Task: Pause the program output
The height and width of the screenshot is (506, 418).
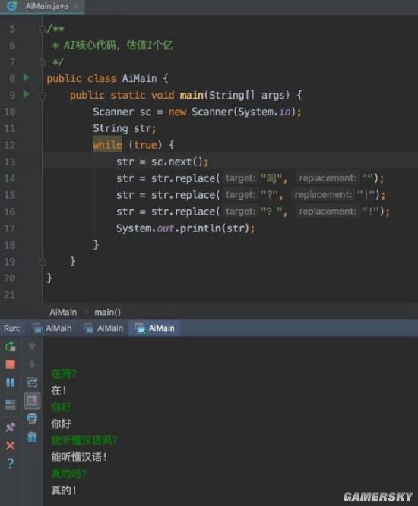Action: [11, 382]
